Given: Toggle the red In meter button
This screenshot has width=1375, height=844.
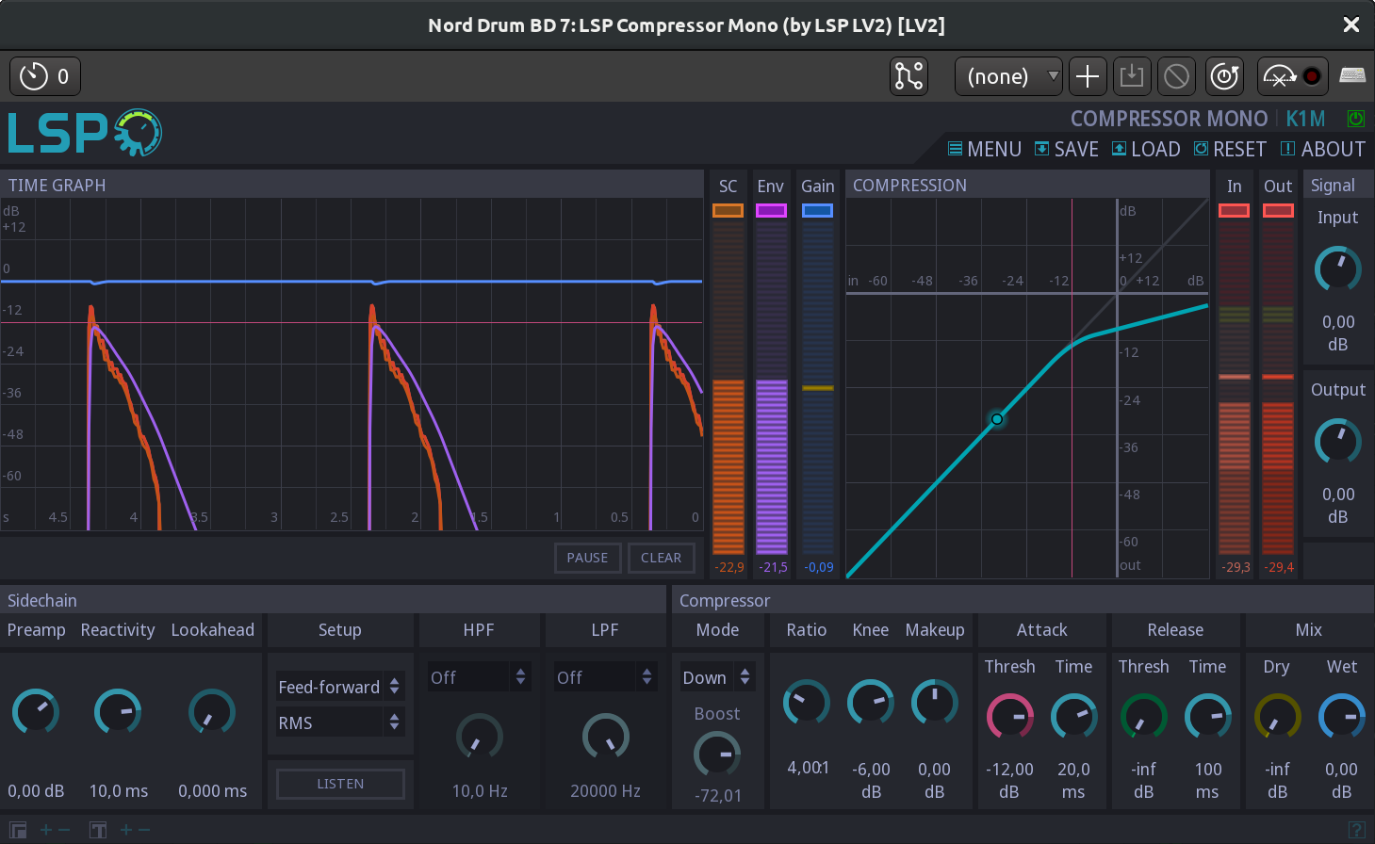Looking at the screenshot, I should 1235,210.
